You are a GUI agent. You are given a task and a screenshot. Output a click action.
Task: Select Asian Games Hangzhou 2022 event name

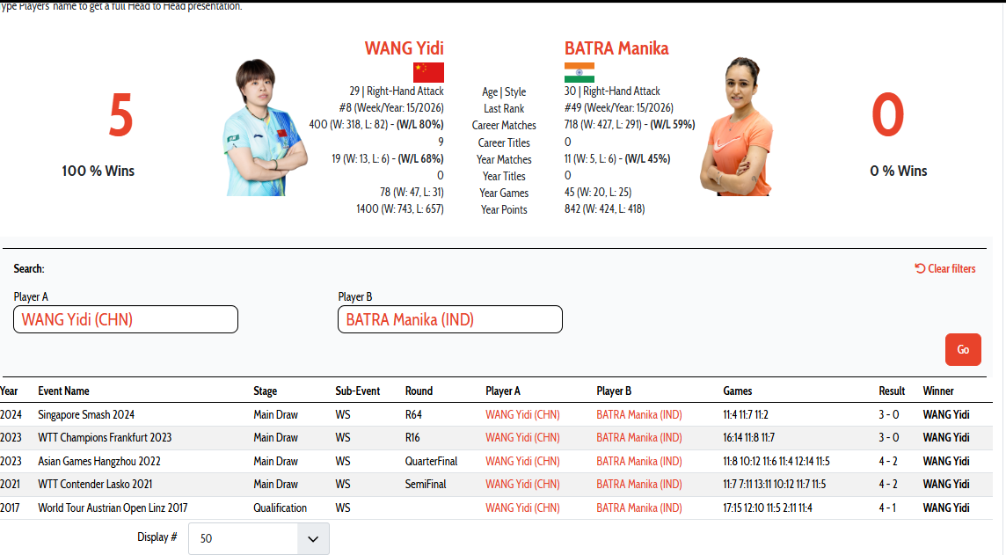point(98,461)
